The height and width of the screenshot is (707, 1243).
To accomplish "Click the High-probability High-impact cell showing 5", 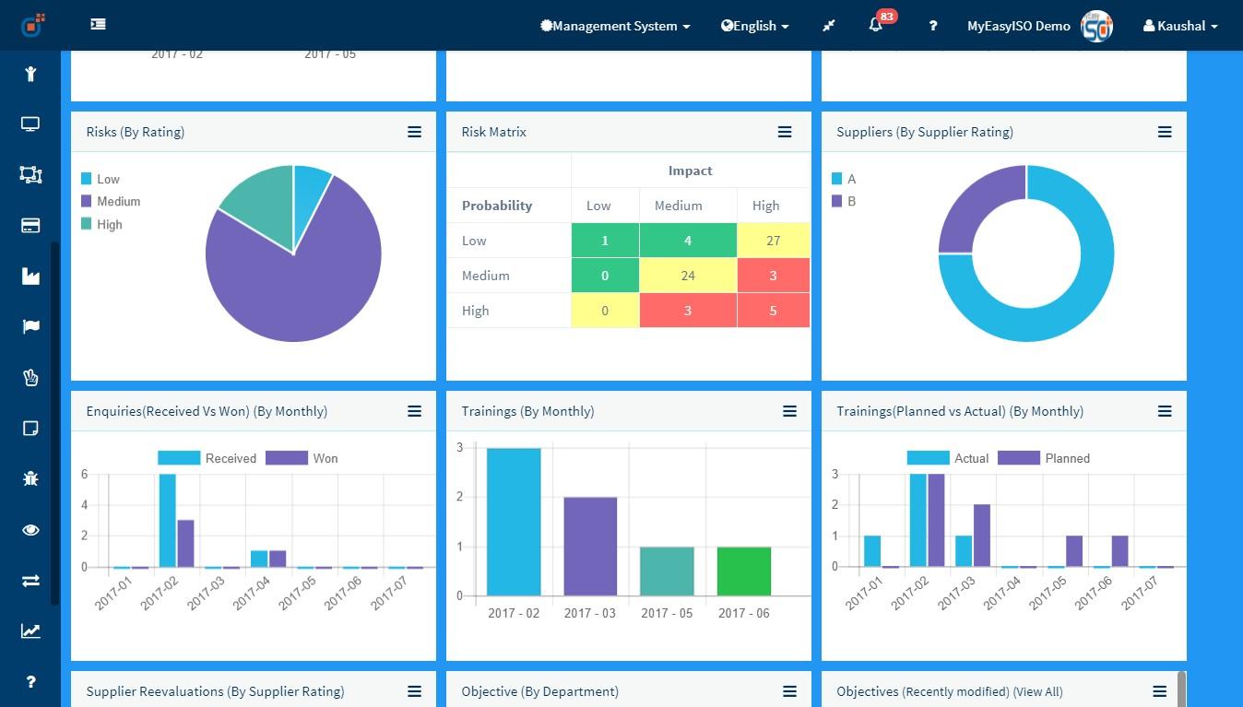I will [x=773, y=311].
